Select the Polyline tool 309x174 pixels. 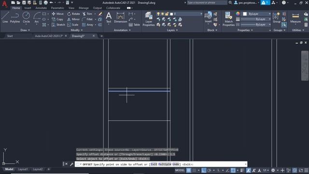coord(15,17)
